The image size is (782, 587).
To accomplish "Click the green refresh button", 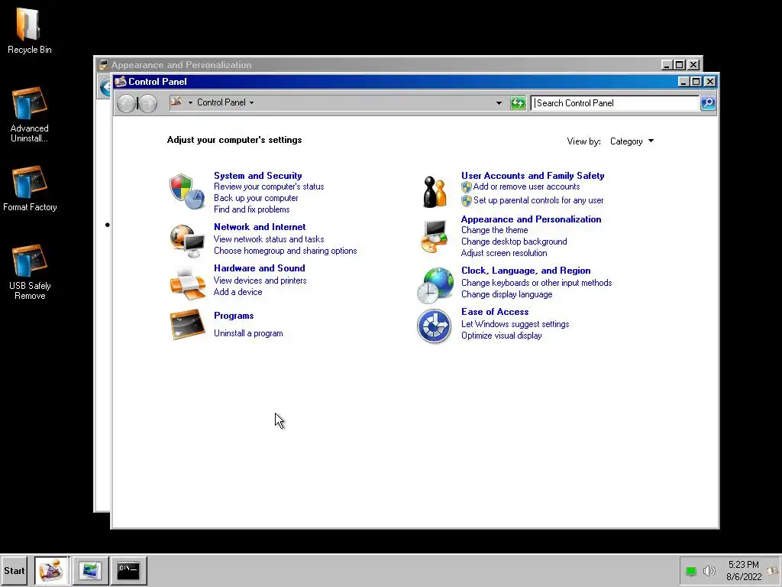I will (518, 103).
